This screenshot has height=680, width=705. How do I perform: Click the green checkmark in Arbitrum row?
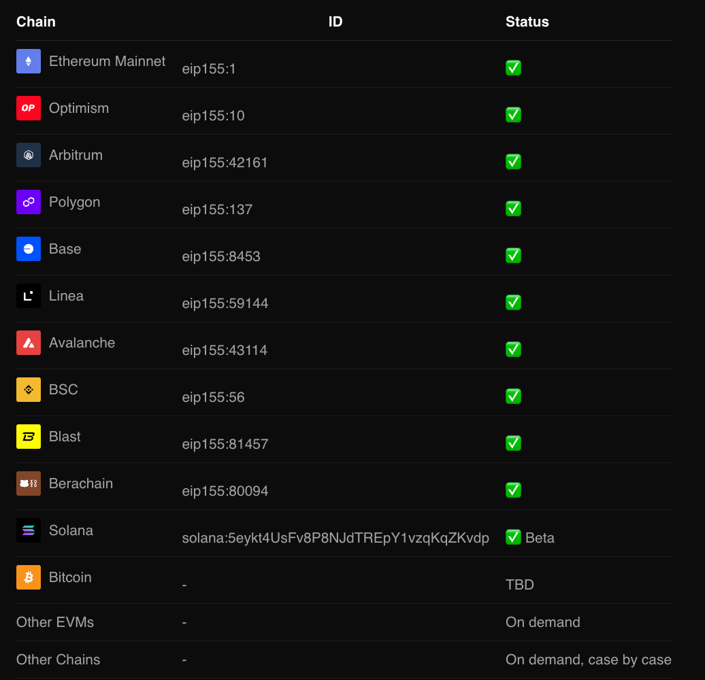coord(514,162)
